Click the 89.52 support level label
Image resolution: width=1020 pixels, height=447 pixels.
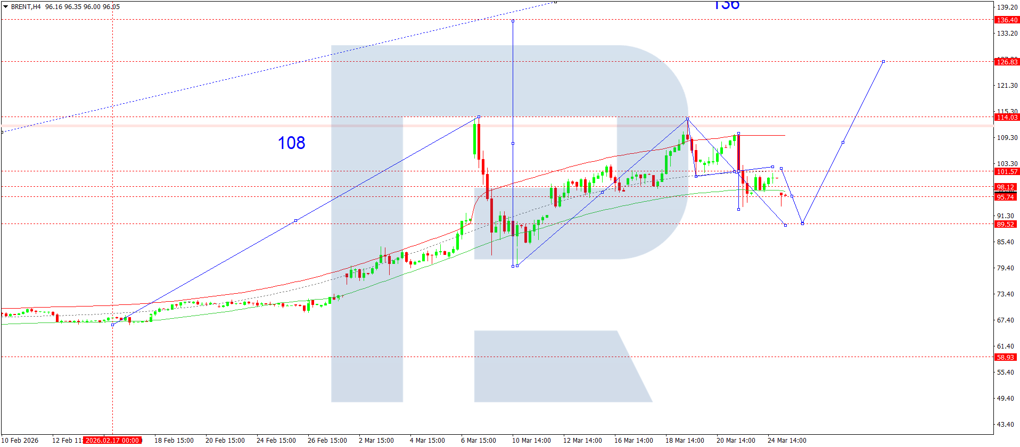tap(1005, 224)
